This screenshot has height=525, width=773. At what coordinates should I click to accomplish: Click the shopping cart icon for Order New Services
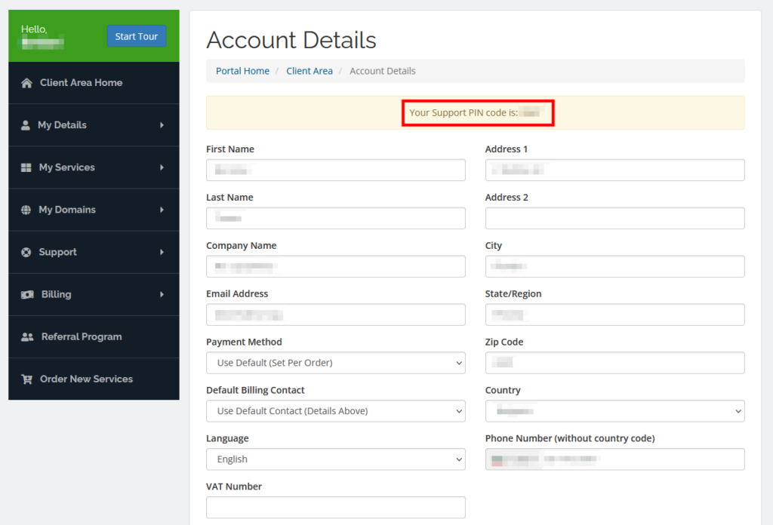[x=27, y=379]
